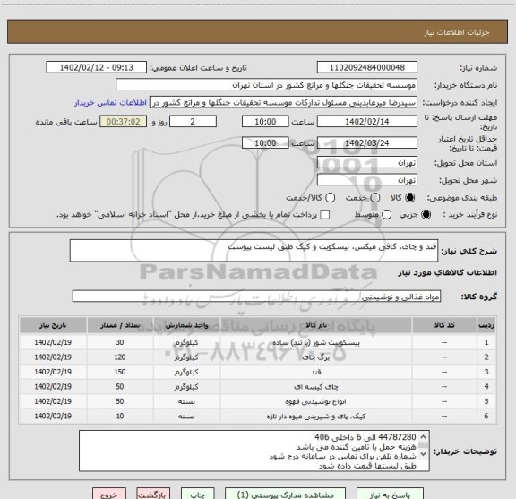516x499 pixels.
Task: Click the price validity date 1402/03/24
Action: (367, 142)
